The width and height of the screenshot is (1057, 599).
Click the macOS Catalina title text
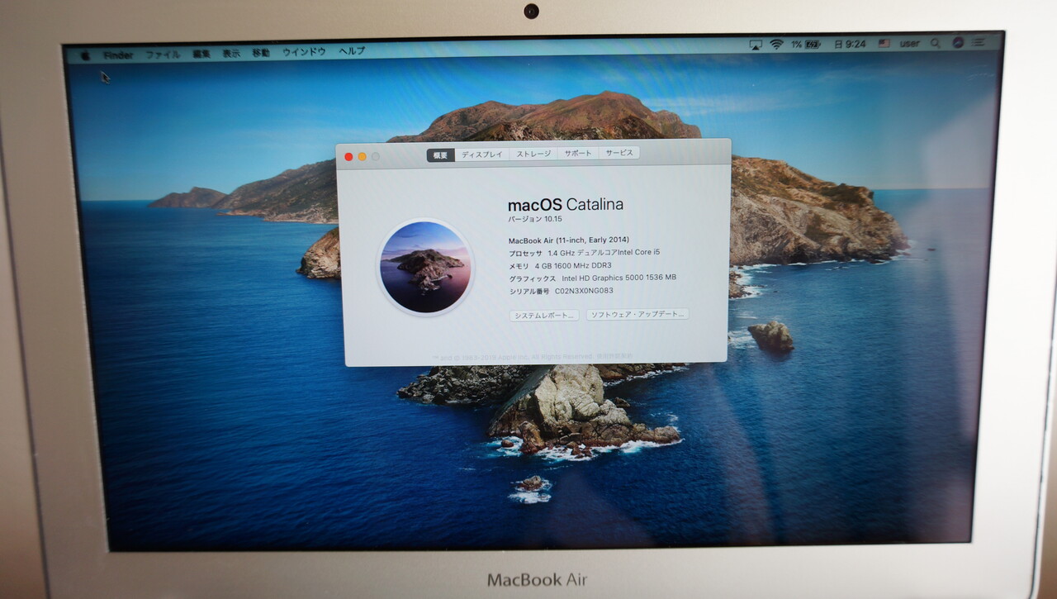566,205
